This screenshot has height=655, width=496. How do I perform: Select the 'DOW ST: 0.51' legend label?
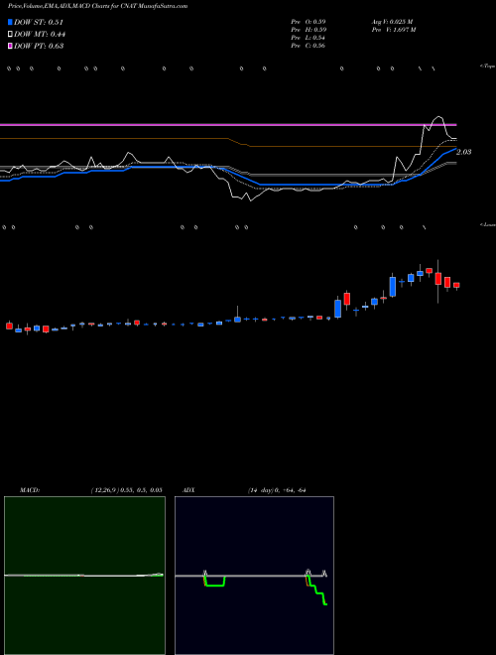click(39, 22)
